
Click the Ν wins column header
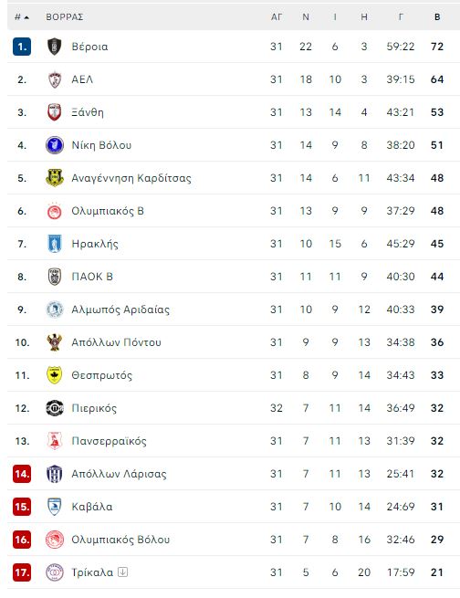coord(306,17)
